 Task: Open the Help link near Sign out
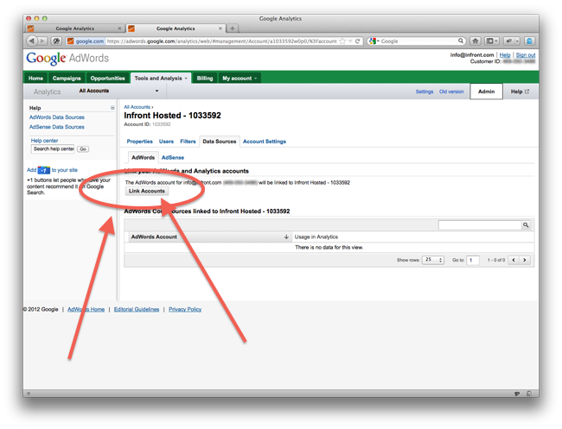tap(505, 54)
